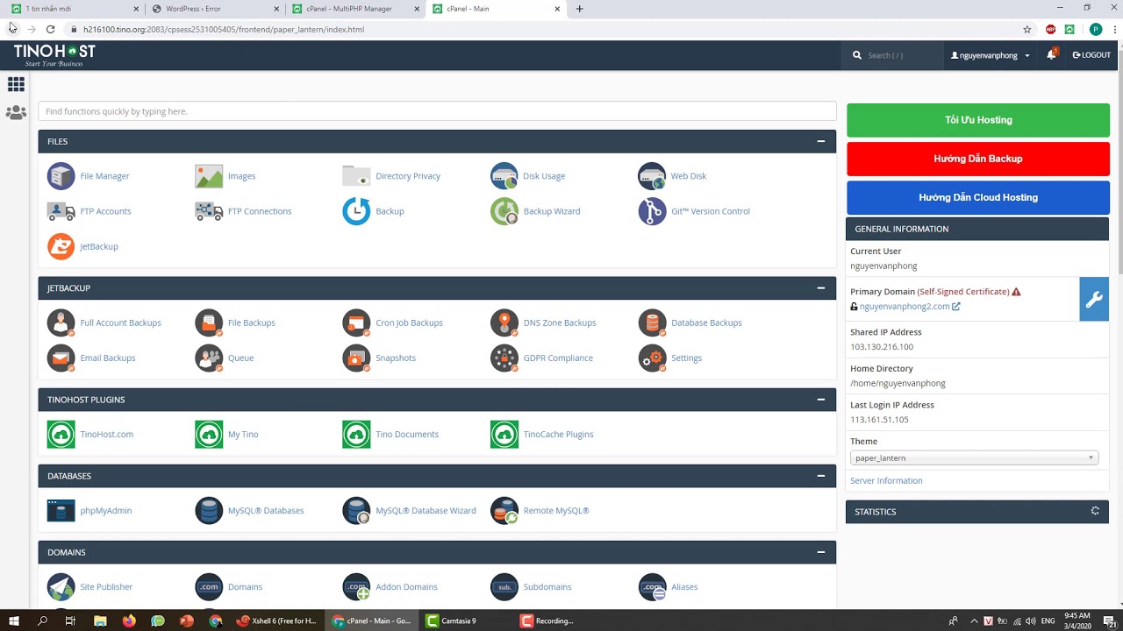
Task: Click the browser address bar
Action: point(544,29)
